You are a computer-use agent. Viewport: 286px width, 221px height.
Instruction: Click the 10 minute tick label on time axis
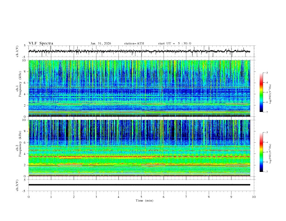(254, 197)
